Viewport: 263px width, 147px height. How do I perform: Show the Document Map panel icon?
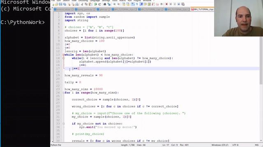[x=149, y=4]
